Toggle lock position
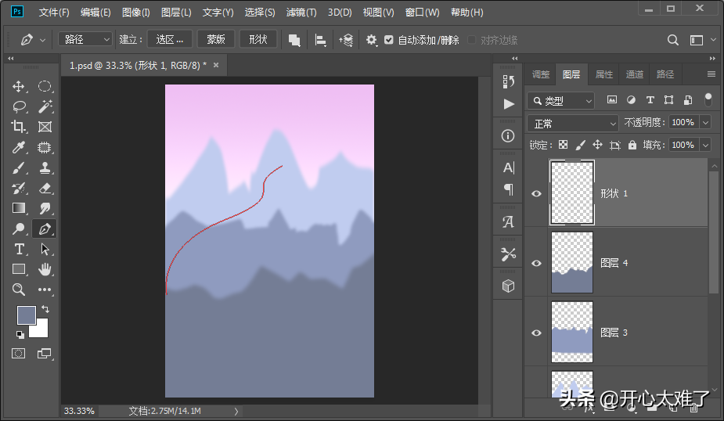 597,145
